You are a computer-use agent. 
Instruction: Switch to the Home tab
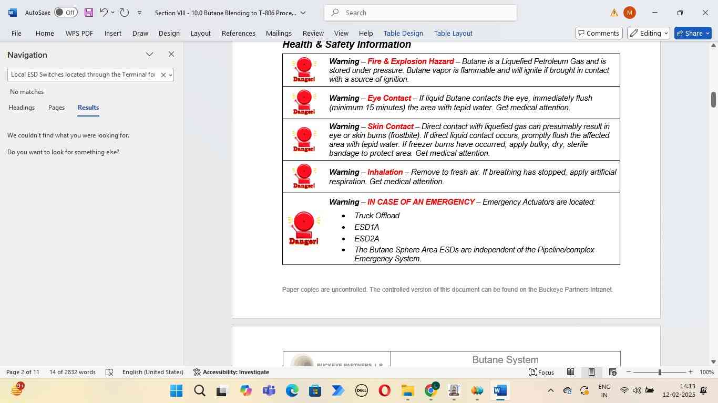45,33
